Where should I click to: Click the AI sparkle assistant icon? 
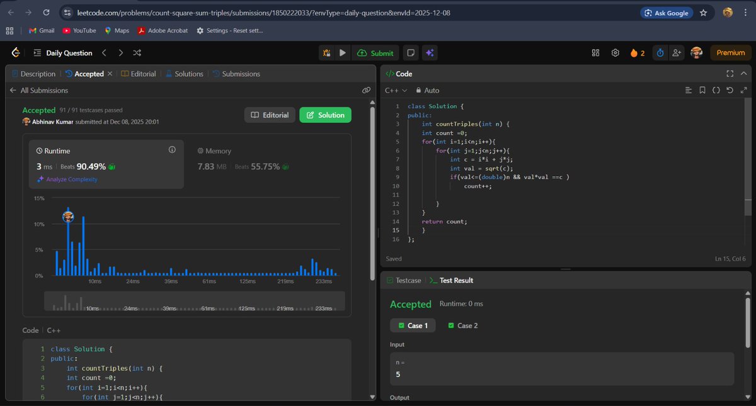click(x=429, y=52)
